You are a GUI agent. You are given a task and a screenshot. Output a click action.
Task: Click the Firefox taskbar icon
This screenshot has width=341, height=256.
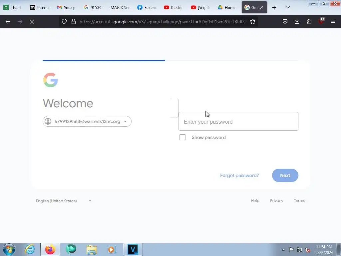pos(50,249)
